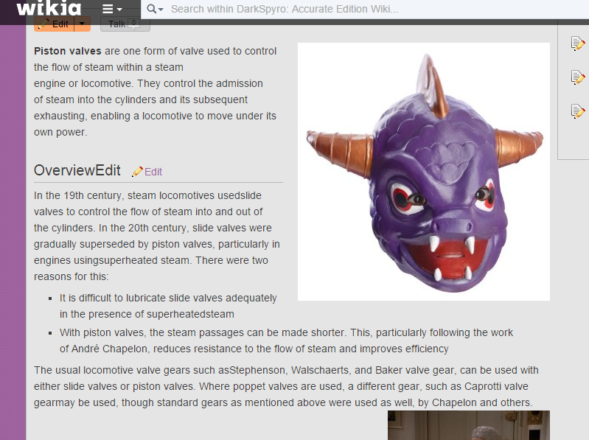Image resolution: width=589 pixels, height=440 pixels.
Task: Click the 'Caprotti valve' text
Action: point(496,386)
